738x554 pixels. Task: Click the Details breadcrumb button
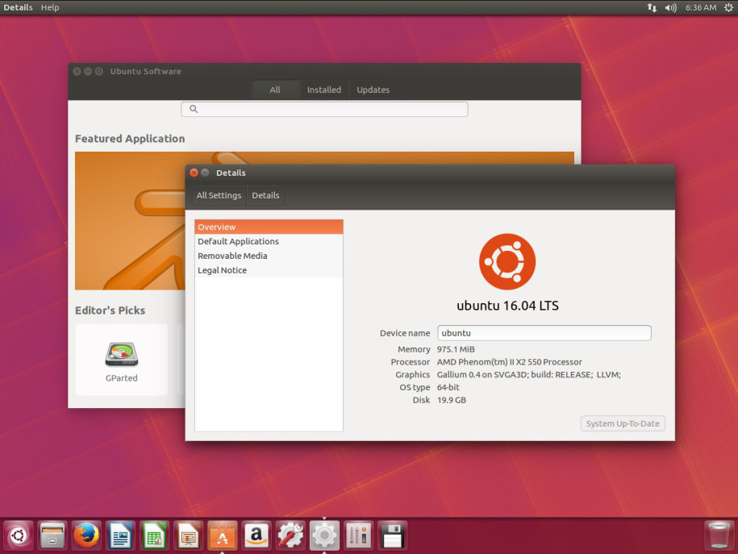(x=265, y=195)
